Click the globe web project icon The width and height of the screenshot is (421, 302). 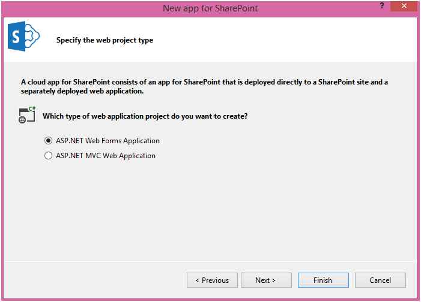point(23,119)
